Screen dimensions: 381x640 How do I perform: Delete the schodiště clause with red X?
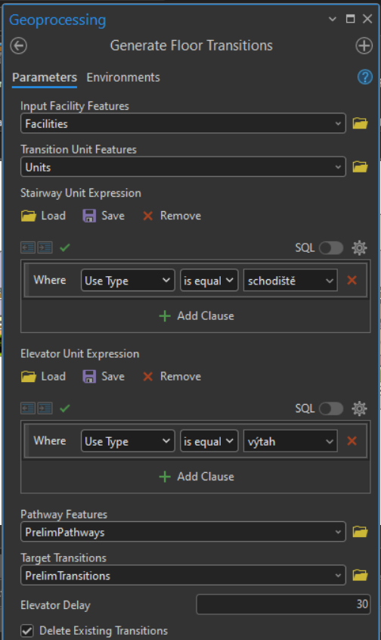point(352,281)
